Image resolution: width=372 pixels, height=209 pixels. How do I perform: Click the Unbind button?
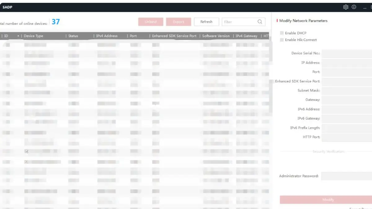point(151,22)
